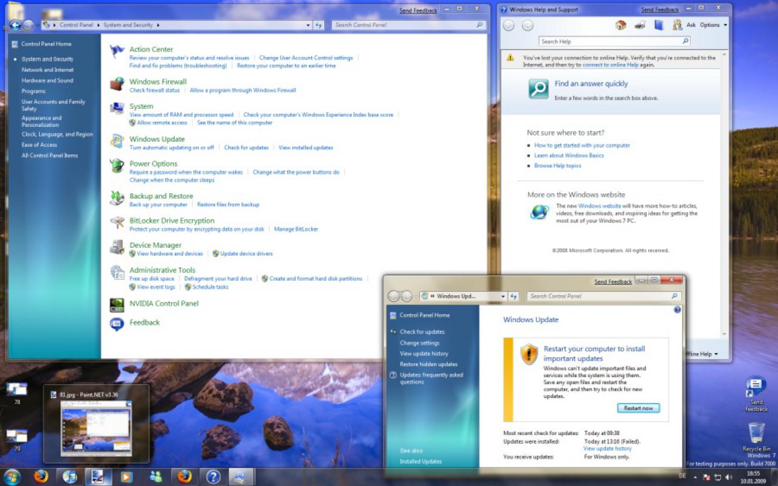Print the help topic using printer icon
The image size is (778, 486).
(639, 25)
